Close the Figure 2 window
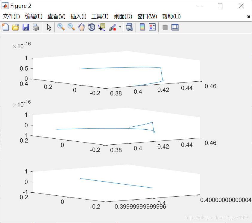 tap(241, 6)
